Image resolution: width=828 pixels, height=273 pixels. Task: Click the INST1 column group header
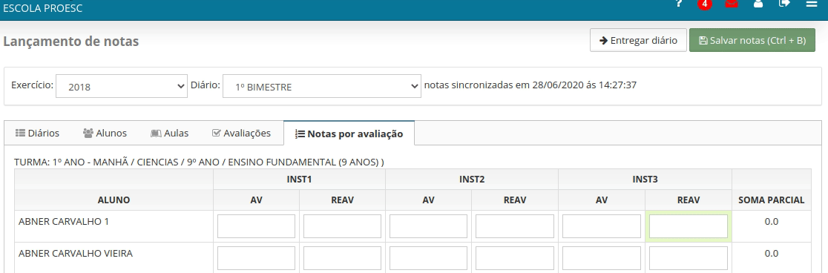300,179
